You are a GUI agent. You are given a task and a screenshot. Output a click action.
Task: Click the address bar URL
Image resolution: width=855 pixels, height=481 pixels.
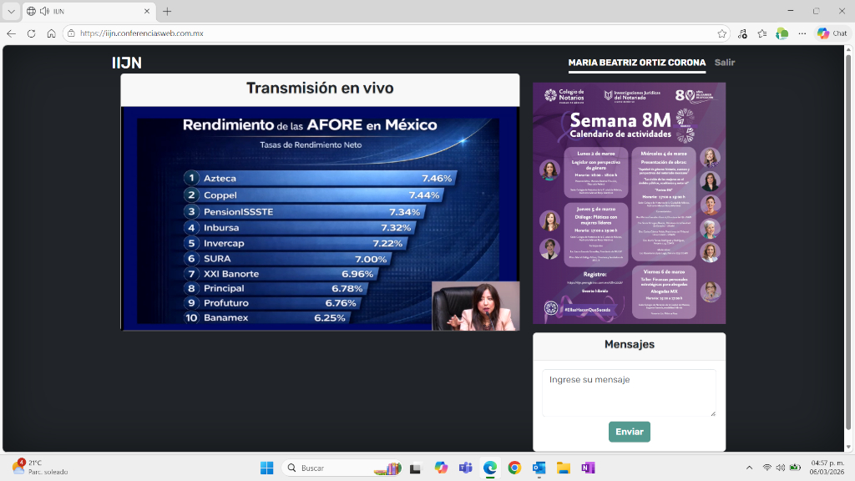tap(142, 33)
